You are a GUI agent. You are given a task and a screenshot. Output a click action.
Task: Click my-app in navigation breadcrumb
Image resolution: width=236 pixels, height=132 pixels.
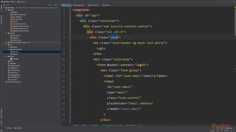tap(5, 1)
